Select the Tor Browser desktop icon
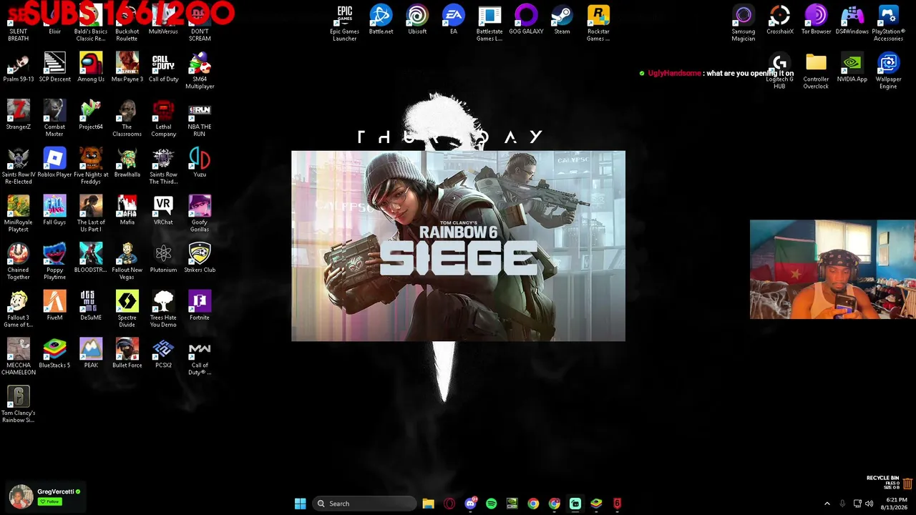This screenshot has width=916, height=515. 816,20
